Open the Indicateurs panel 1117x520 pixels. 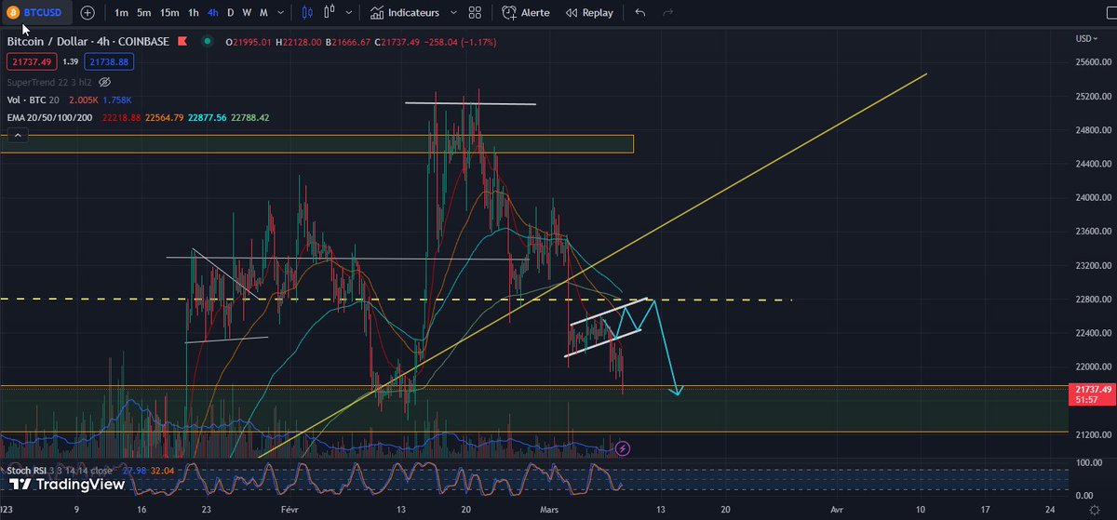coord(404,13)
